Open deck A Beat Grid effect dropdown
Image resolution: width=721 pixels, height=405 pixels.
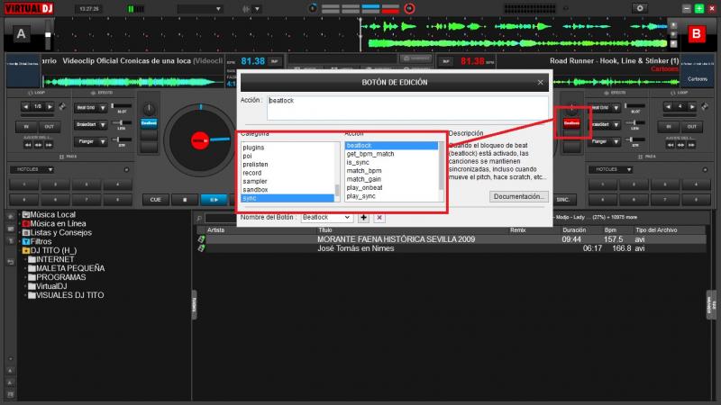click(x=91, y=107)
